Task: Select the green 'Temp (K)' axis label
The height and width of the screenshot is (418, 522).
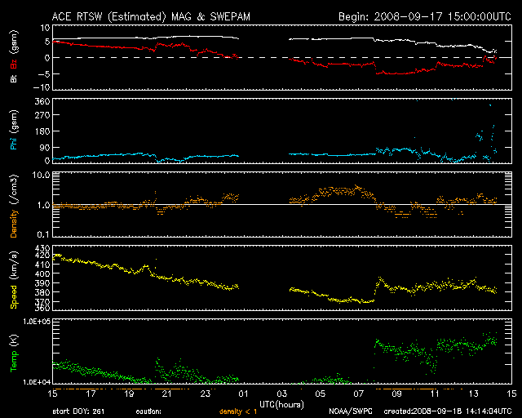Action: pyautogui.click(x=14, y=354)
